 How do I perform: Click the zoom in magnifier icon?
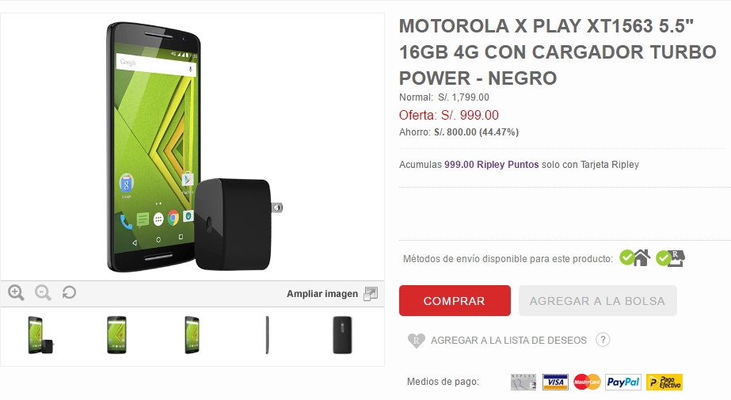tap(16, 293)
